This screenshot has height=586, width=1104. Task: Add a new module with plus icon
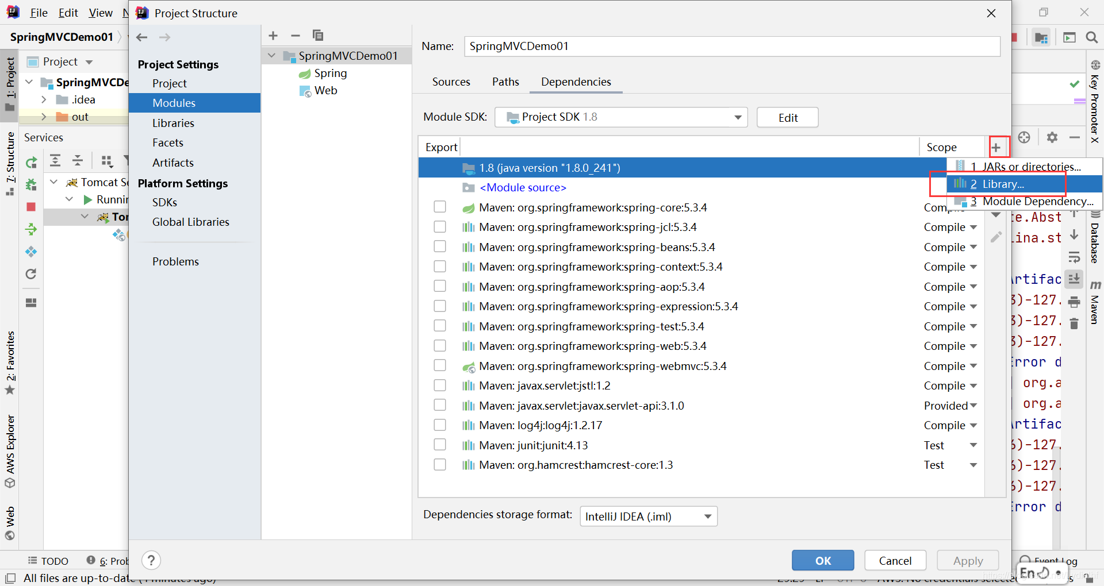[x=273, y=36]
